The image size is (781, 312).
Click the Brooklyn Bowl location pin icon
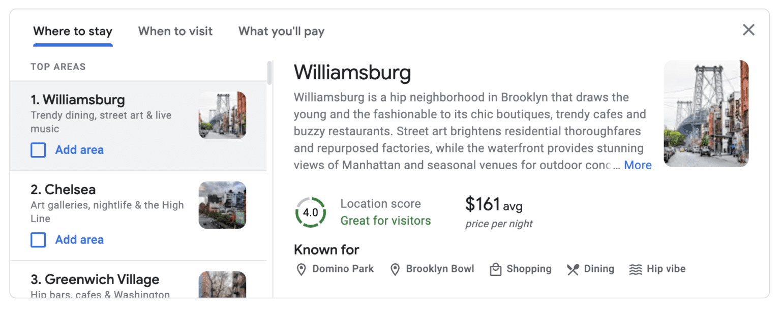coord(396,269)
